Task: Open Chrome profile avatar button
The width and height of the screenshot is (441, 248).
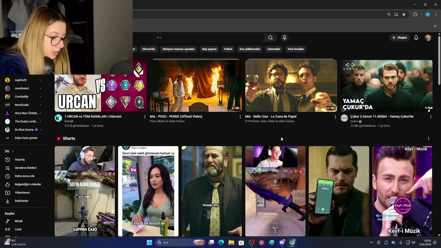Action: tap(428, 14)
